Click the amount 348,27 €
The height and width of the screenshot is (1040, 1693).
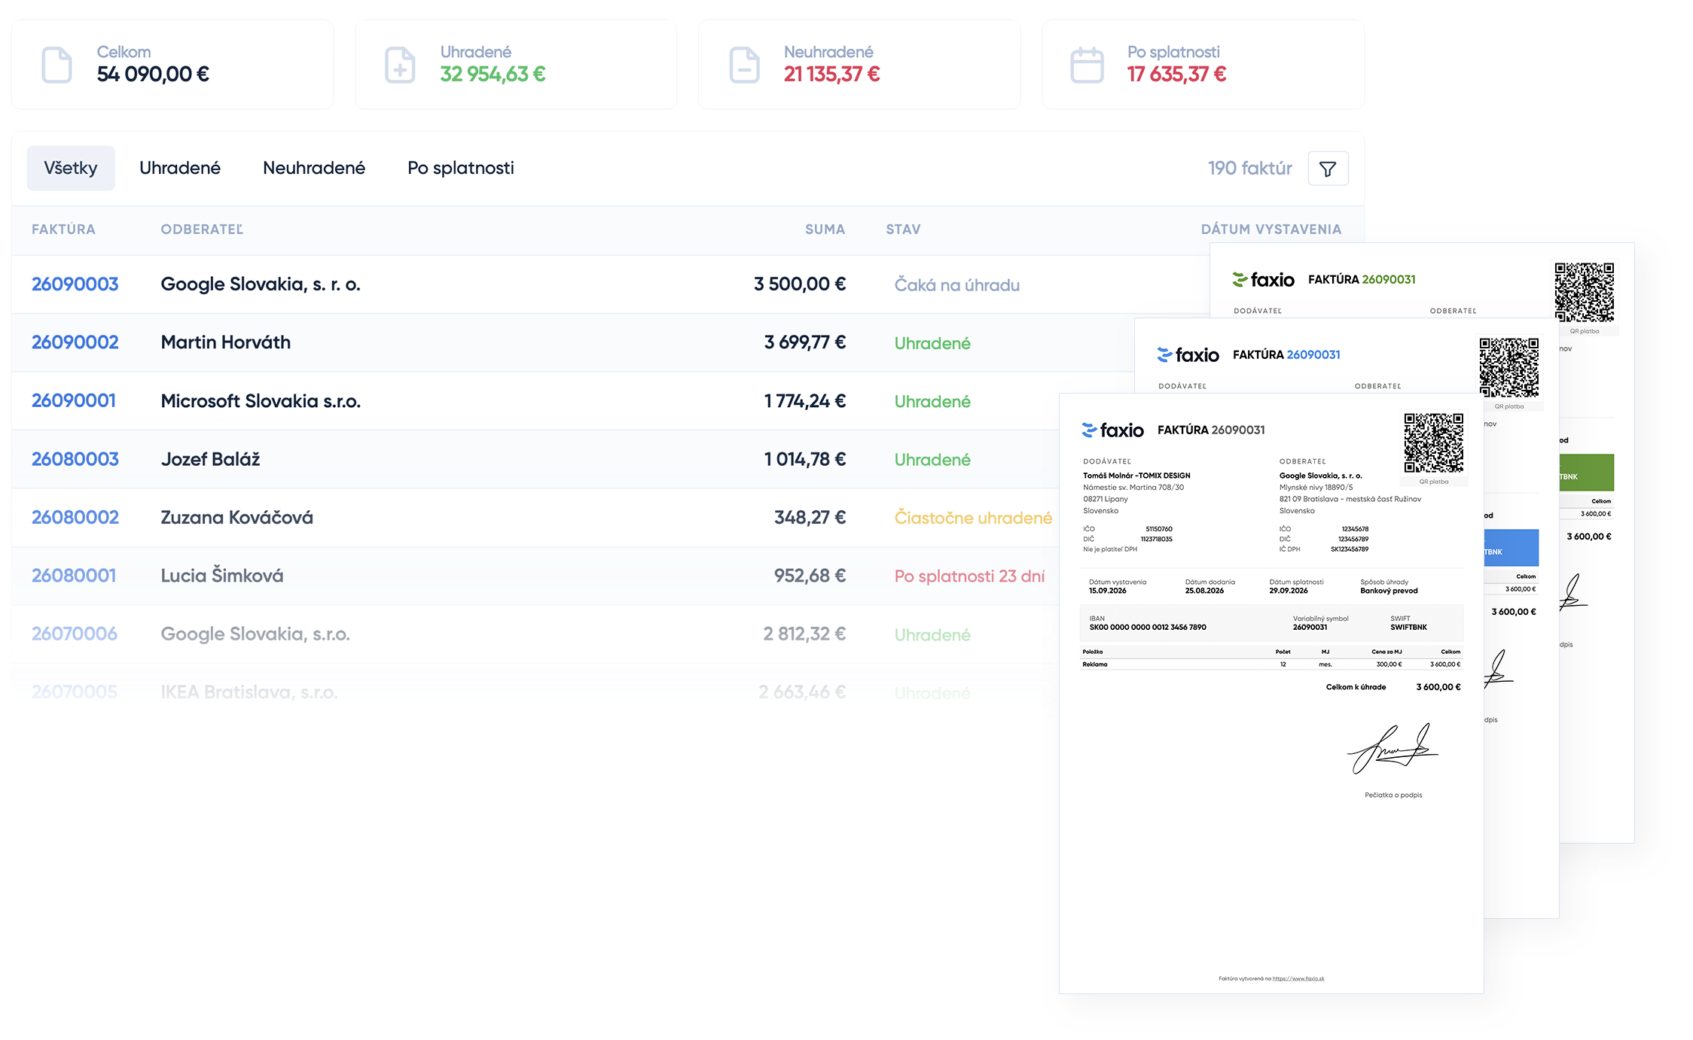click(x=810, y=517)
